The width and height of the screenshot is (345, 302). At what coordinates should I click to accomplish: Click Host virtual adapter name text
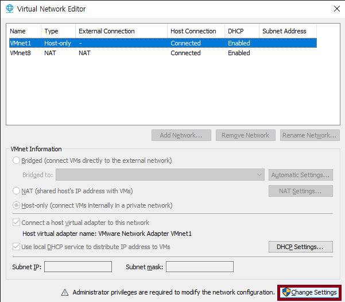click(107, 234)
